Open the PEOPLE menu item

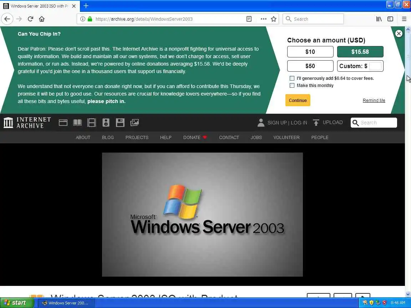coord(320,138)
